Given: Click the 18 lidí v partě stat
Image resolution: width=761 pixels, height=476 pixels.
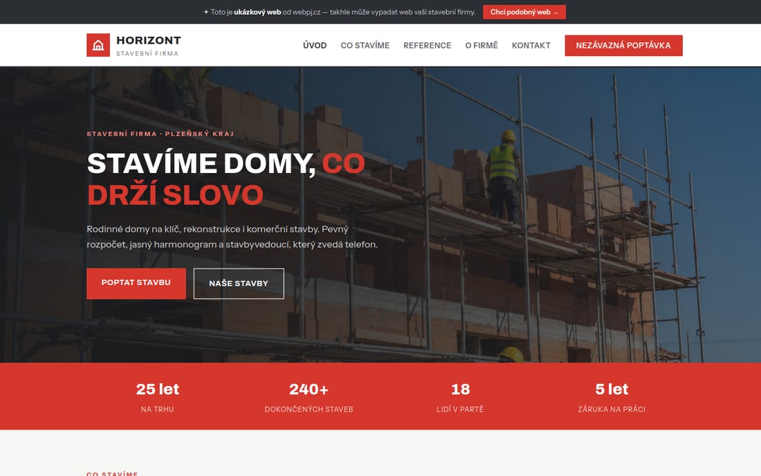Looking at the screenshot, I should pos(460,397).
